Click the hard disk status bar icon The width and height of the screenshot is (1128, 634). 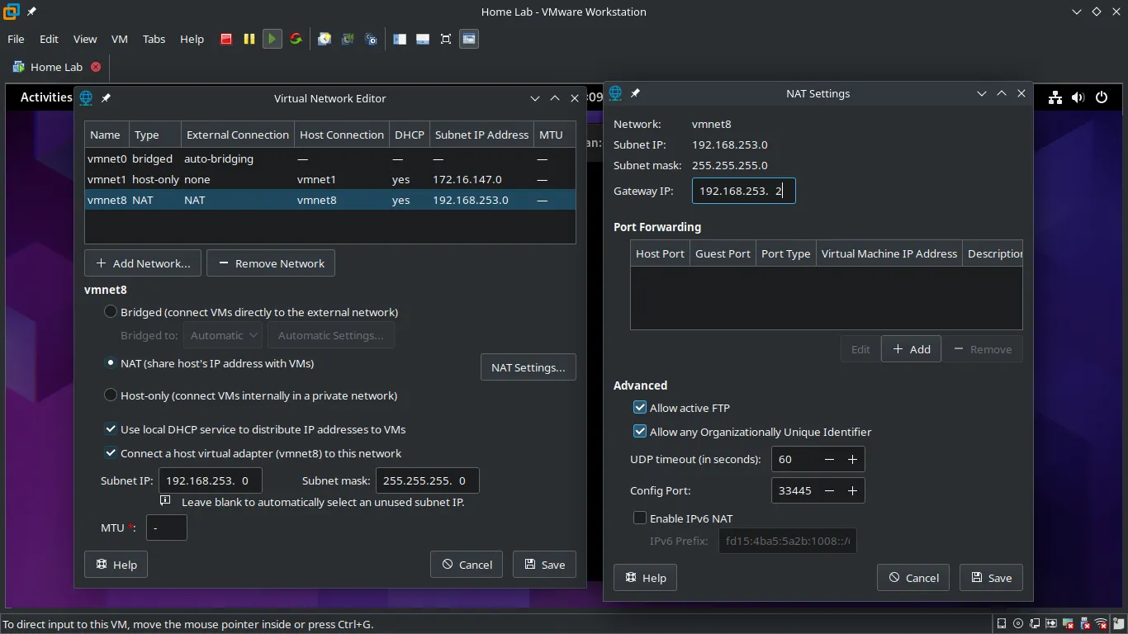click(1002, 624)
